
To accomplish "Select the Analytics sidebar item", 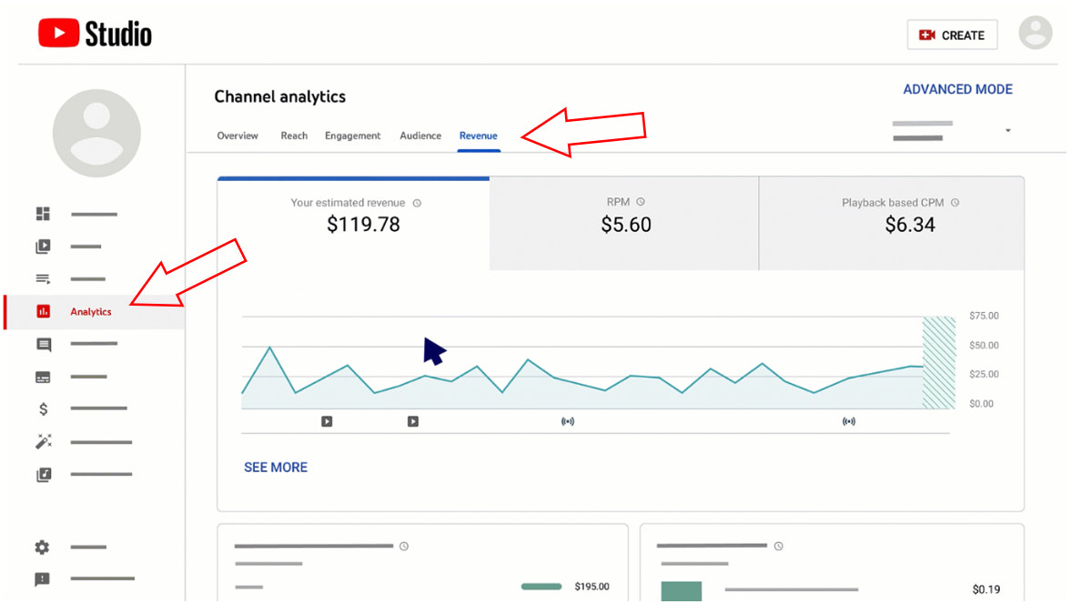I will click(90, 312).
